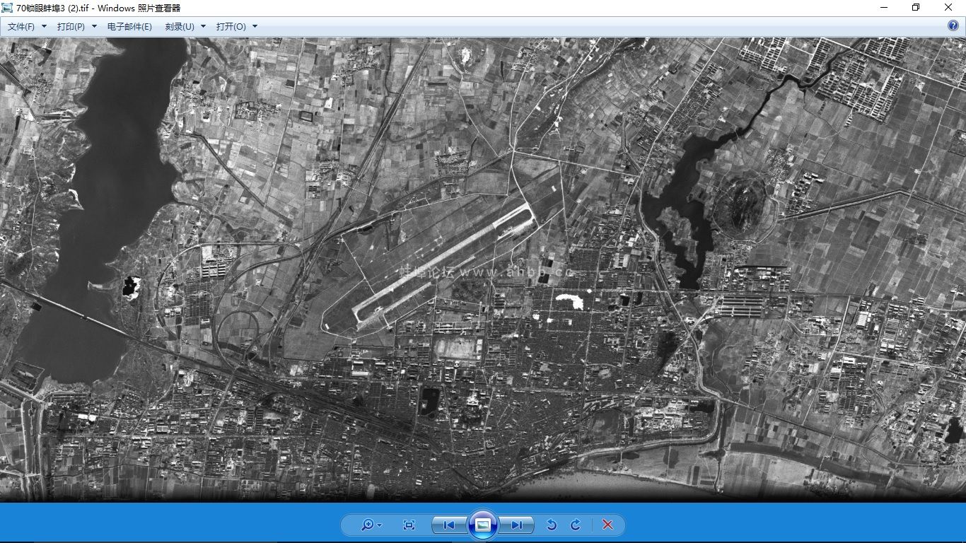Open the 打开(O) menu
Screen dimensions: 966x543
click(x=231, y=26)
